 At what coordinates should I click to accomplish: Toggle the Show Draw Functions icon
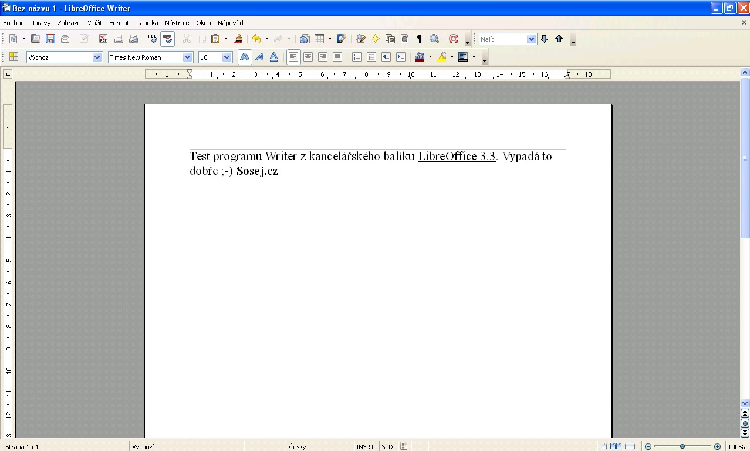(x=342, y=39)
